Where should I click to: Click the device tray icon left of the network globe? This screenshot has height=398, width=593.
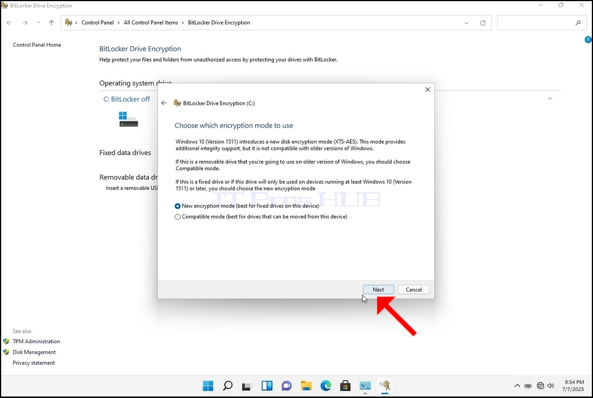click(x=528, y=386)
